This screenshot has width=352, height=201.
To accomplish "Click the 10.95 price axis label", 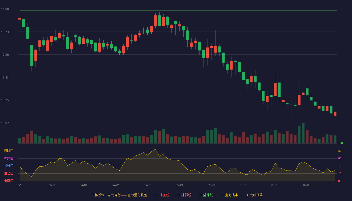I will click(5, 100).
